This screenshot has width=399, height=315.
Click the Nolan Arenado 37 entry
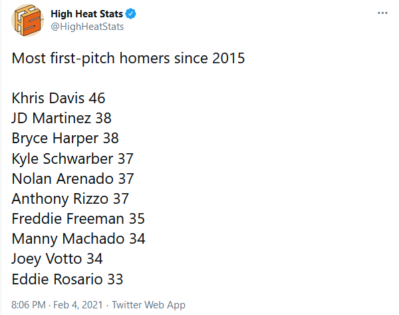[x=72, y=178]
